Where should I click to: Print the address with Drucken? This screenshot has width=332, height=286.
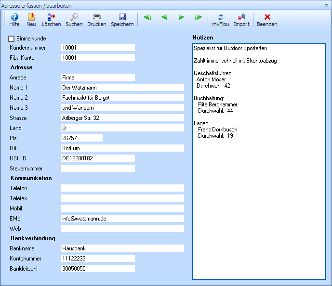tap(97, 19)
